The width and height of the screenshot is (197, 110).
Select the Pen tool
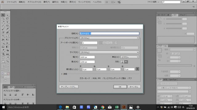coord(3,22)
